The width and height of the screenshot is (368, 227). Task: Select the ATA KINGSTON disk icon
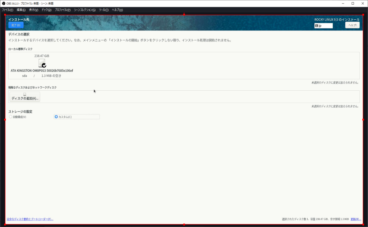(42, 63)
